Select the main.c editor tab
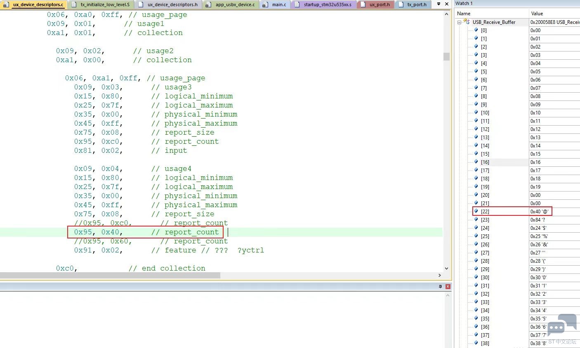Image resolution: width=580 pixels, height=348 pixels. 275,5
